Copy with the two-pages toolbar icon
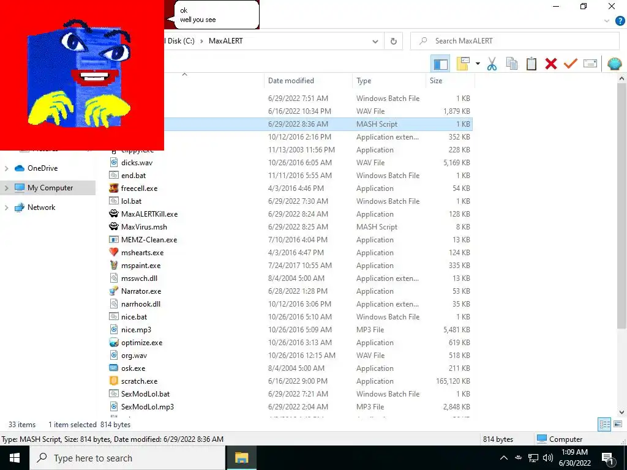 pyautogui.click(x=512, y=64)
